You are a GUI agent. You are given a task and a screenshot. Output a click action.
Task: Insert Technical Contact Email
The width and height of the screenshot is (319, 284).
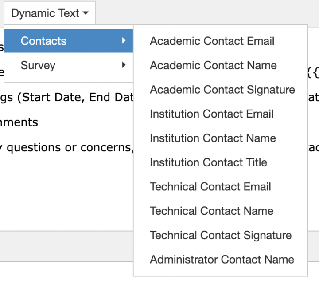pyautogui.click(x=210, y=187)
